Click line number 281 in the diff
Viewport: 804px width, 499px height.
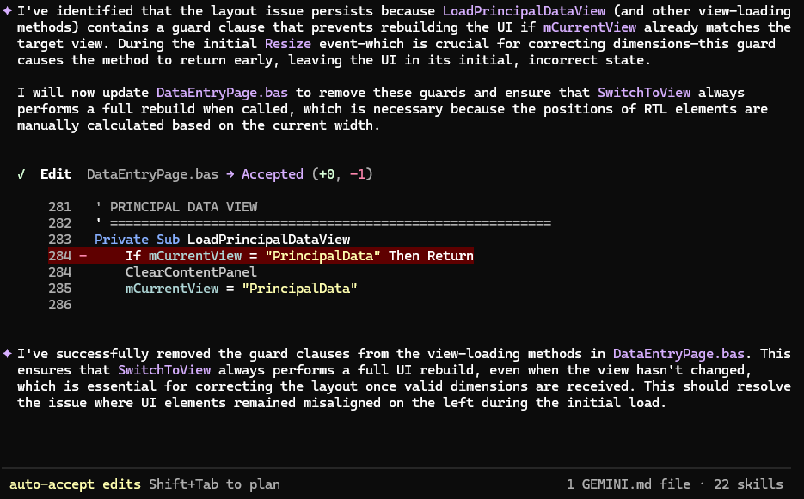tap(59, 207)
